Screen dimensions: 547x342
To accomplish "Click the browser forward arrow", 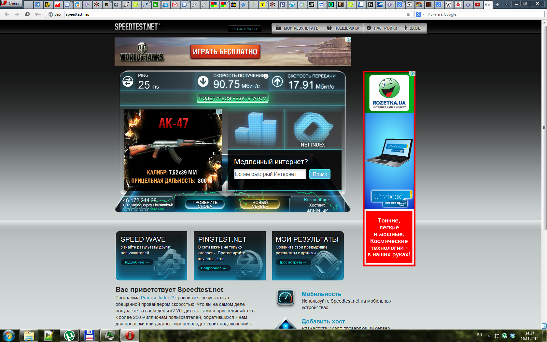I will pyautogui.click(x=17, y=14).
